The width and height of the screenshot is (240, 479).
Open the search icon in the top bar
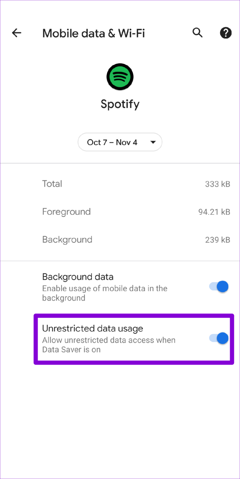pos(197,33)
